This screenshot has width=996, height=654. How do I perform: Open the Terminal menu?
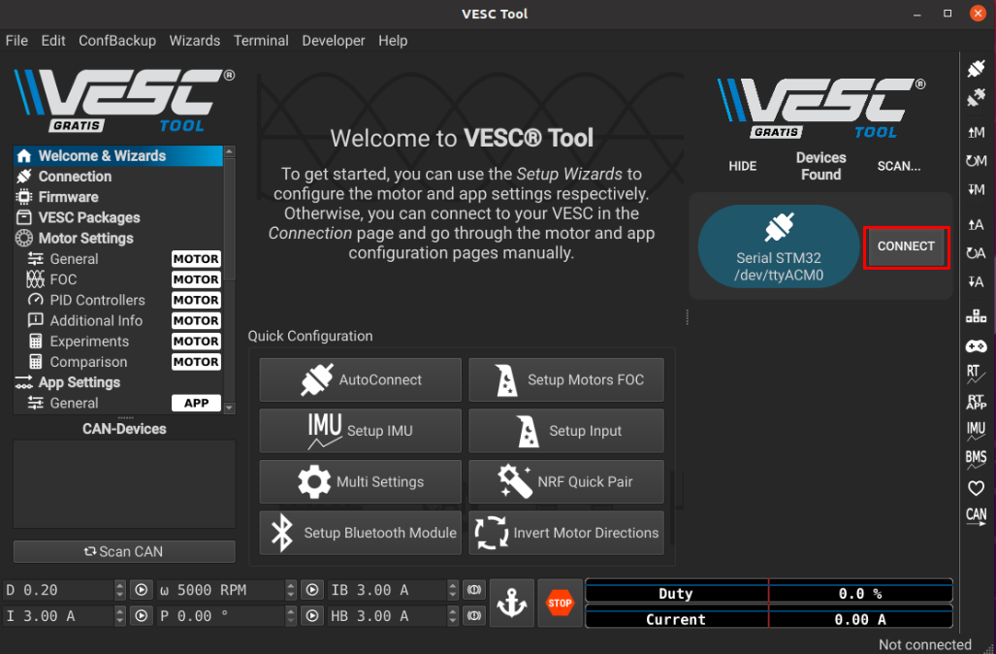point(261,41)
